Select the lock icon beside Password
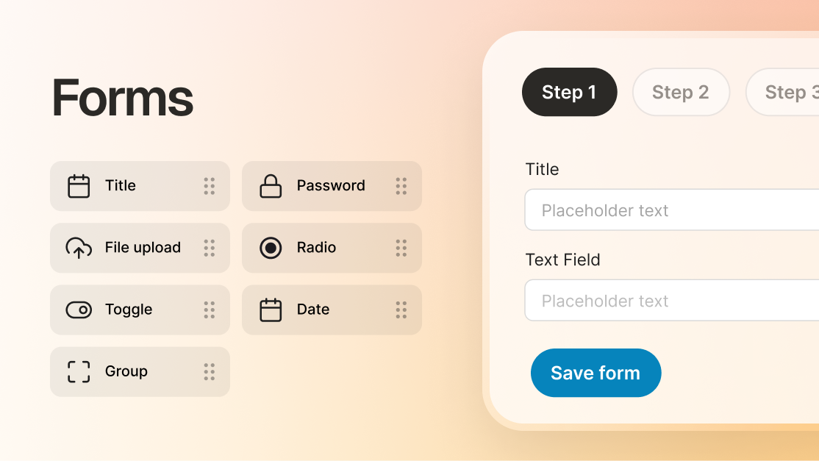The width and height of the screenshot is (819, 461). (271, 186)
